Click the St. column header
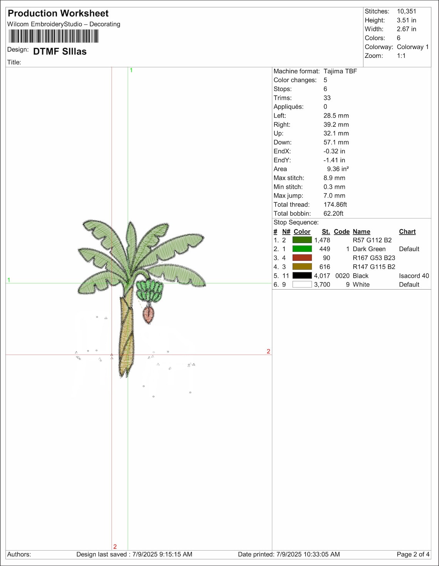The image size is (439, 566). tap(326, 231)
